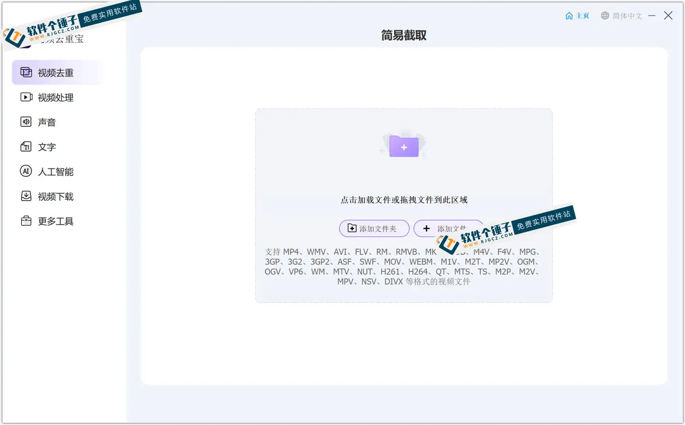Click inside the drag-and-drop upload area
685x425 pixels.
(x=403, y=182)
